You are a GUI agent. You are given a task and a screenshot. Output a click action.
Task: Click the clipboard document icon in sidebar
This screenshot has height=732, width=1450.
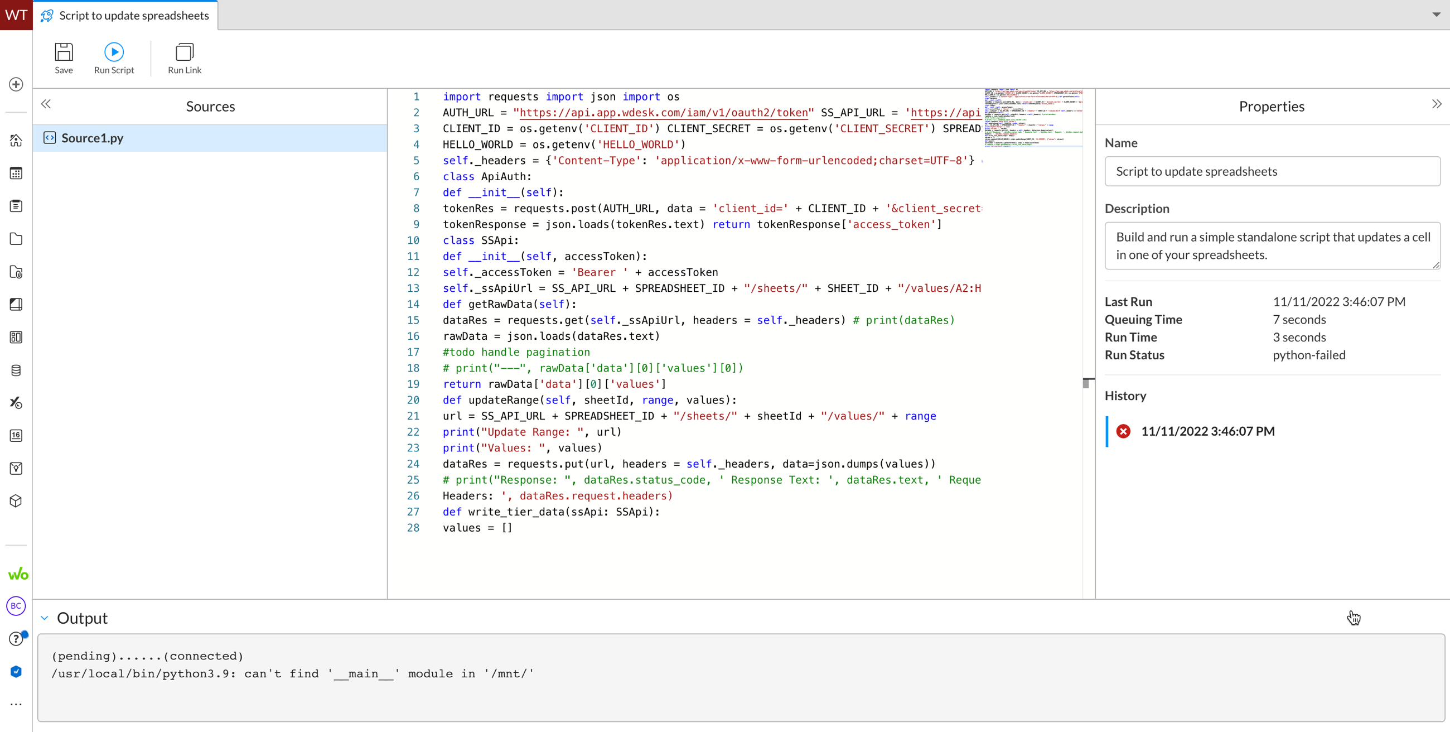(x=16, y=205)
